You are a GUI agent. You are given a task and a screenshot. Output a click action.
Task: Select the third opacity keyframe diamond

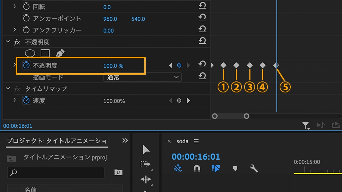tap(250, 65)
